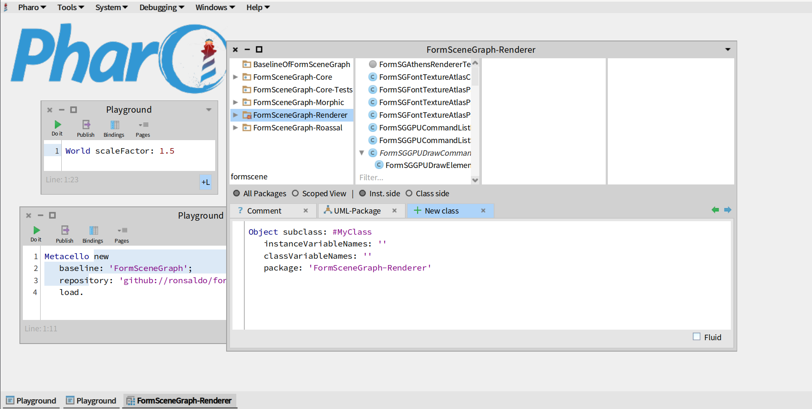The height and width of the screenshot is (409, 812).
Task: Open the Help menu
Action: tap(258, 7)
